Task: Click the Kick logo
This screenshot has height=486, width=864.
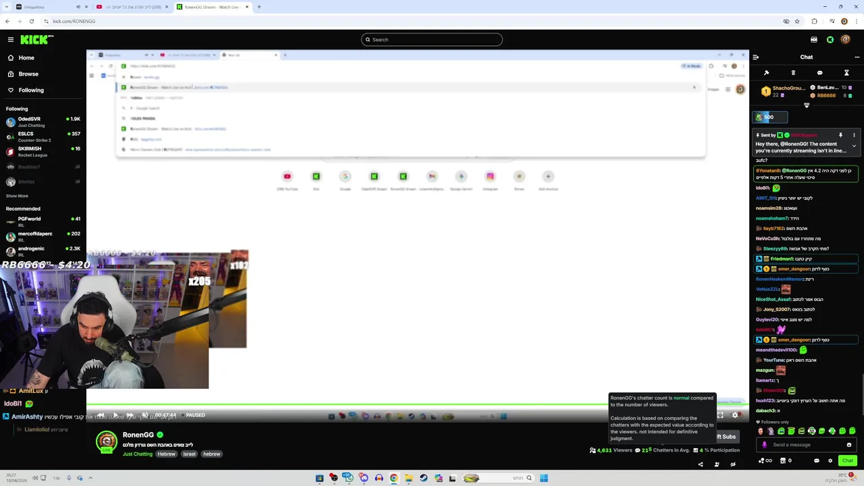Action: (33, 40)
